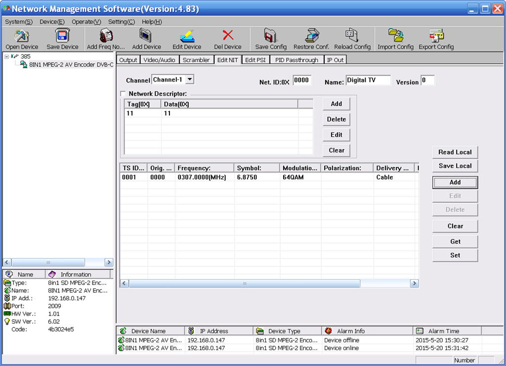This screenshot has height=366, width=506.
Task: Click the Net. ID input field
Action: 302,81
